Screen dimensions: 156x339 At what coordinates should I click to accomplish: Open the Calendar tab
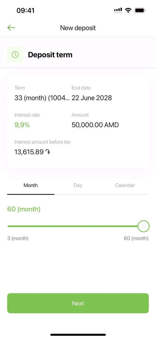pos(125,185)
